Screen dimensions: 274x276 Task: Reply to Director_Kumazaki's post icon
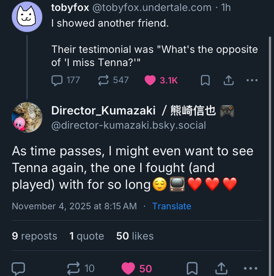pyautogui.click(x=18, y=269)
